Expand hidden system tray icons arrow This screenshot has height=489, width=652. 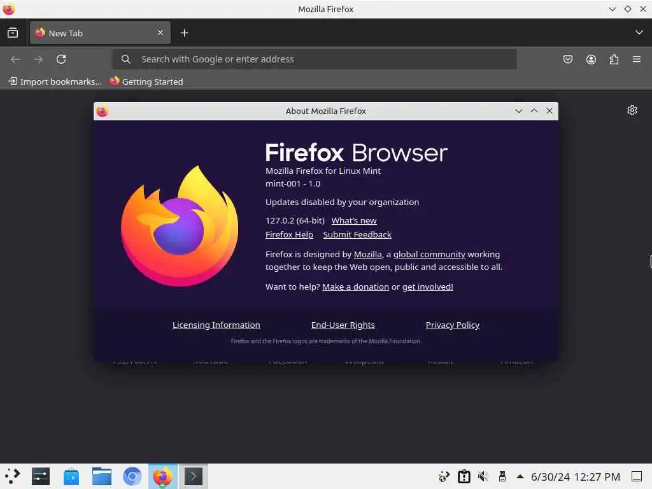[520, 476]
